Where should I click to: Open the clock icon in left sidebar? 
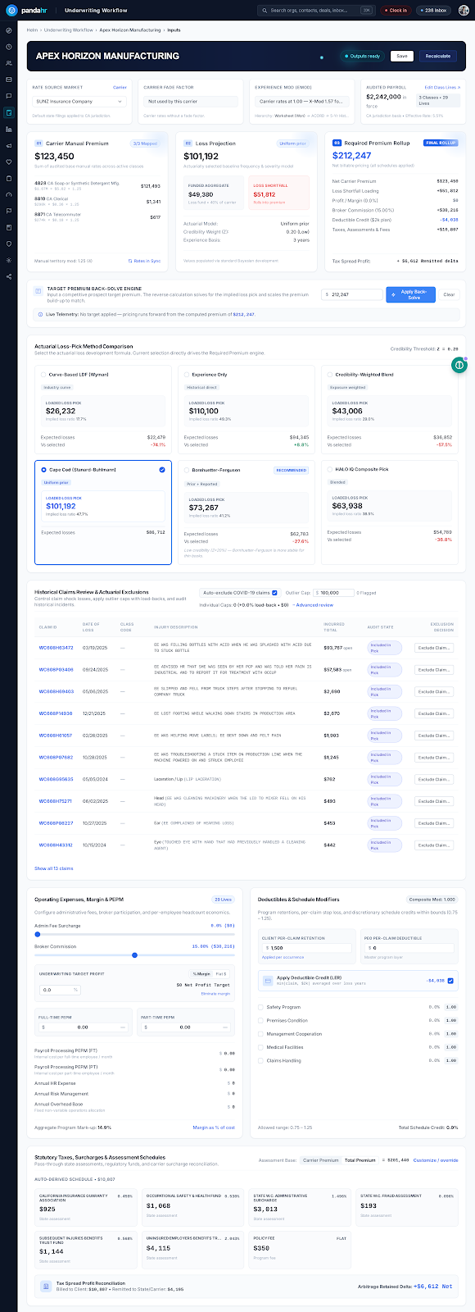coord(9,47)
